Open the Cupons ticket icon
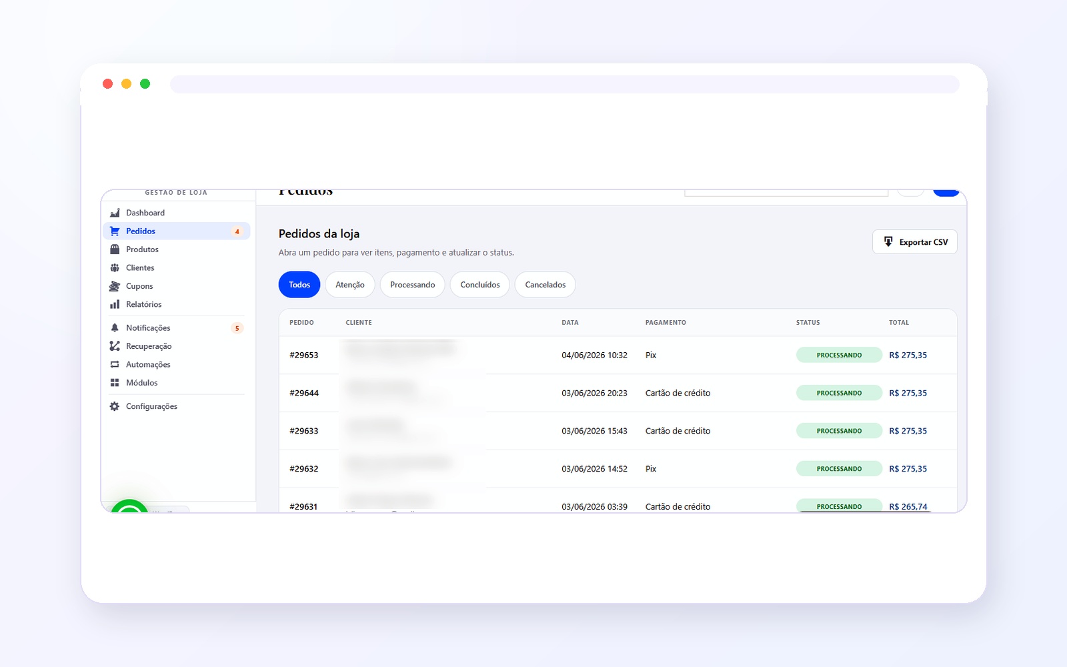This screenshot has width=1067, height=667. tap(115, 286)
